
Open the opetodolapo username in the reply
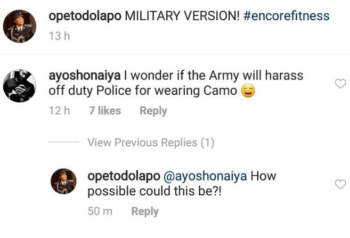pos(124,176)
